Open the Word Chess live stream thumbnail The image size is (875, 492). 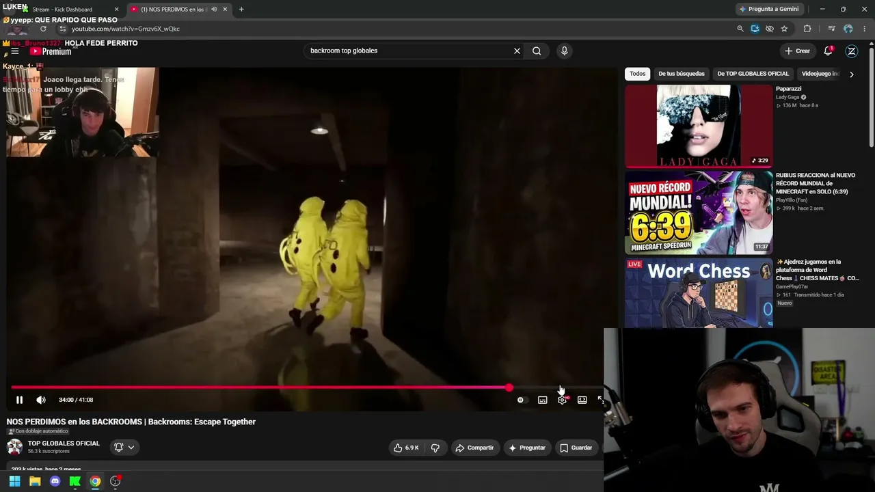pos(699,292)
